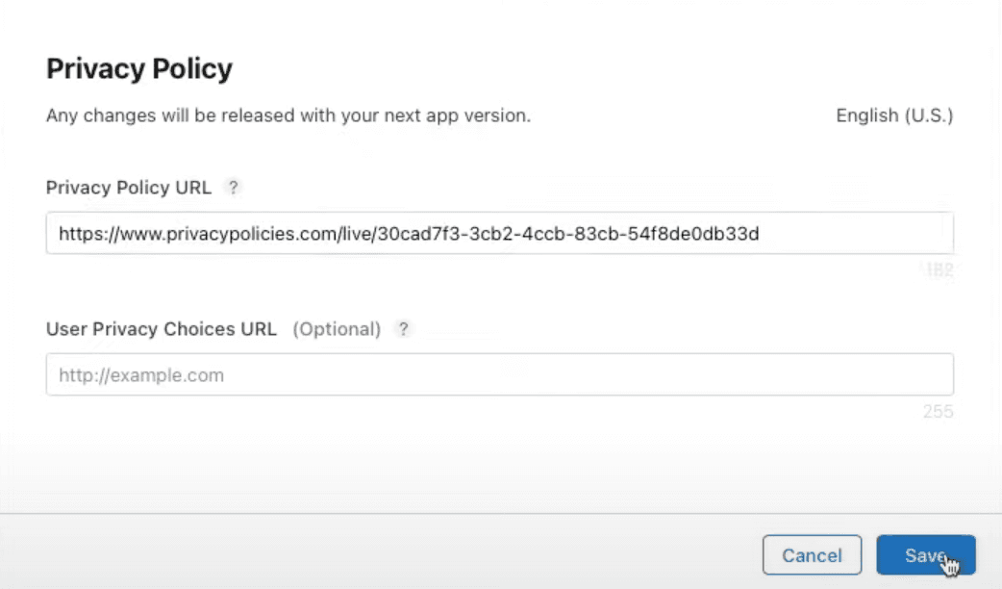Click the (Optional) label text

click(337, 329)
